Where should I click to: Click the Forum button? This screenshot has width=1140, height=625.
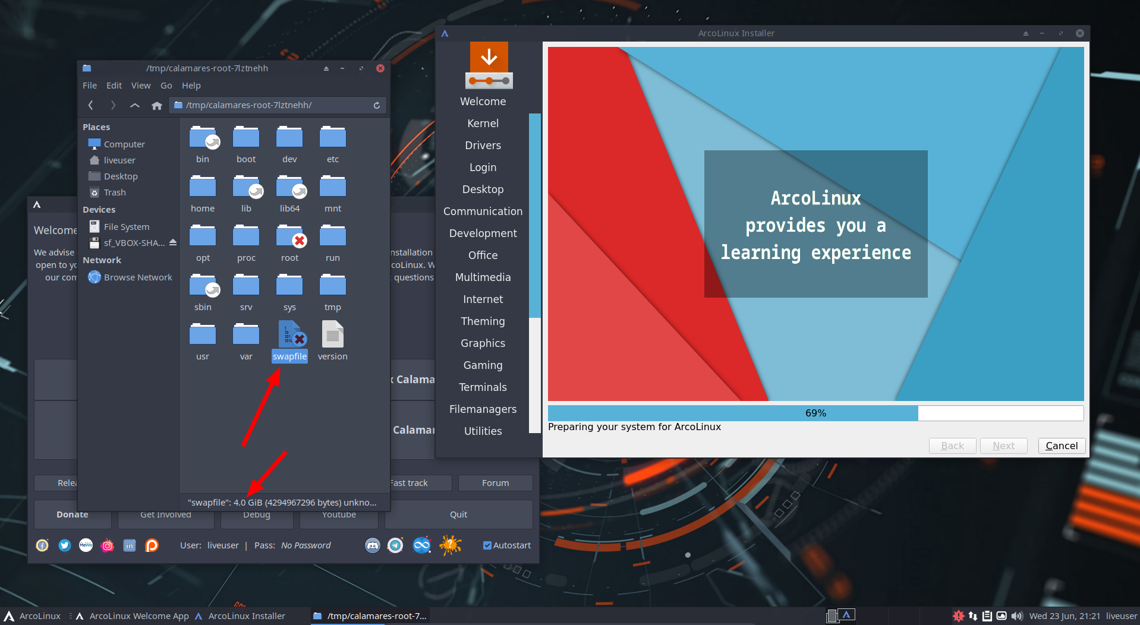(495, 483)
